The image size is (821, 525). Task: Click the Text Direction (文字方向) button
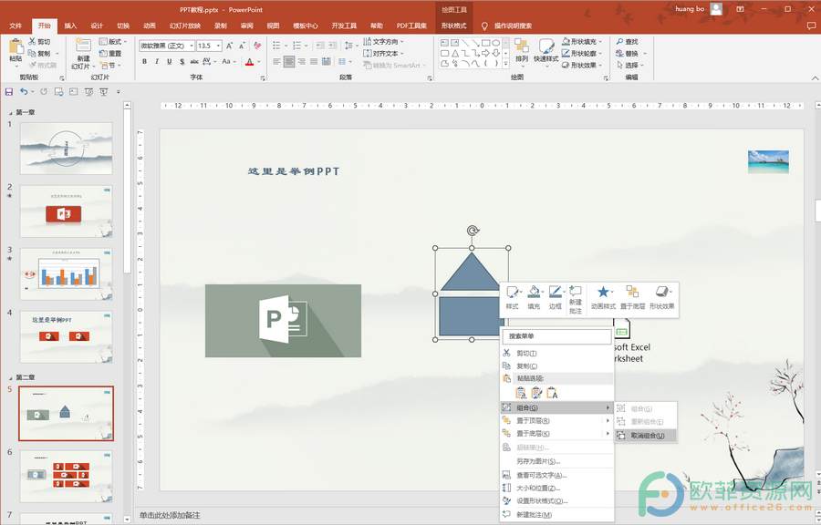(x=384, y=41)
